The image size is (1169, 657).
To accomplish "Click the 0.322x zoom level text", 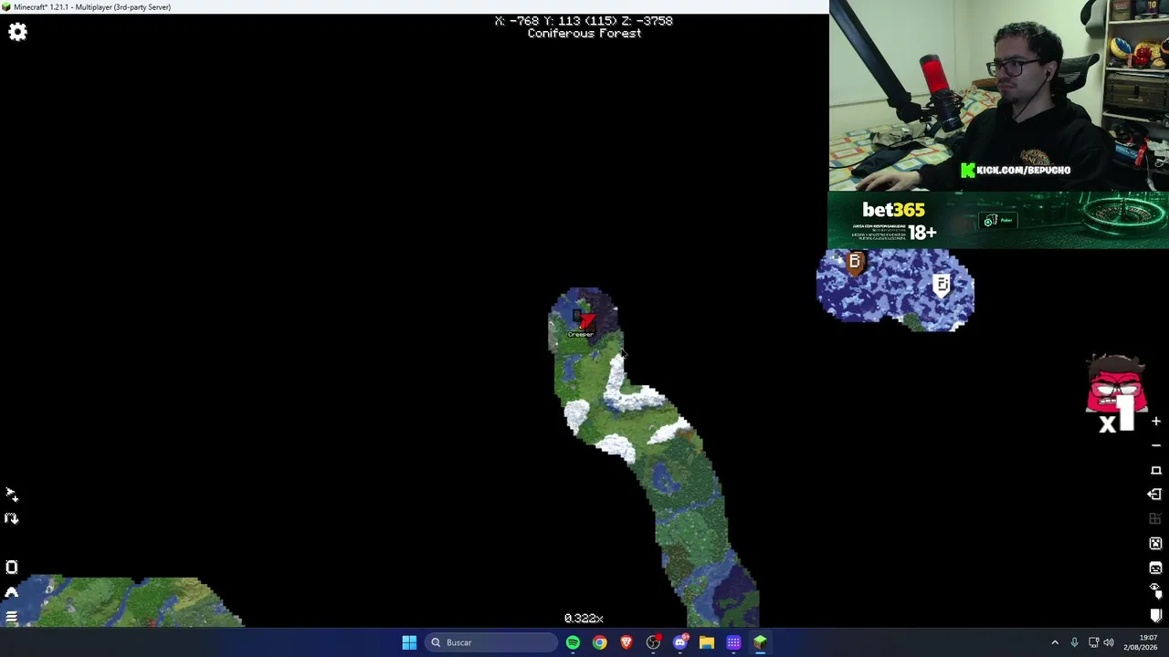I will point(584,619).
